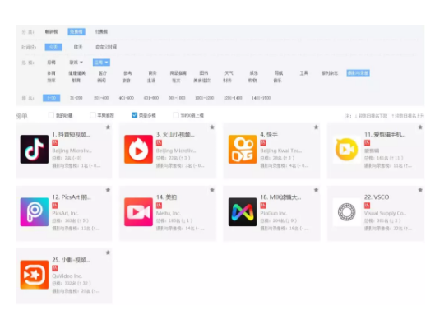Viewport: 435px width, 315px height.
Task: Enable the TOP30新上榜 checkbox
Action: click(x=176, y=115)
